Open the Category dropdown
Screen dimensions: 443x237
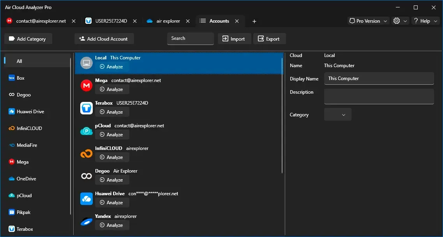(x=338, y=115)
